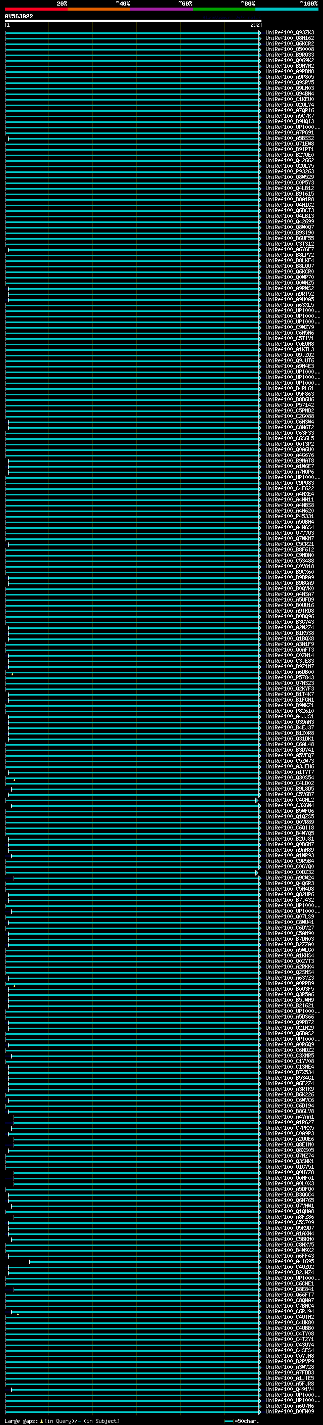Select hit label UniRef100_C7PKX5

(x=290, y=1128)
